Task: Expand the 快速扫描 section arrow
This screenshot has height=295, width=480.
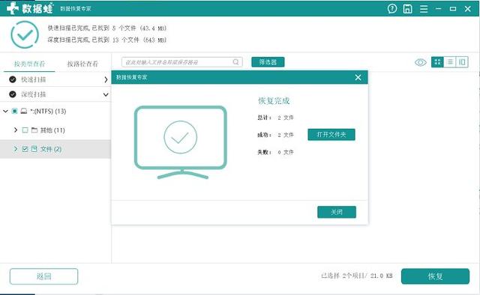Action: click(x=106, y=79)
